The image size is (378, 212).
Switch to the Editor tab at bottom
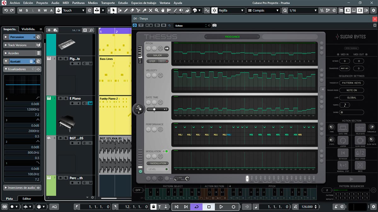click(27, 198)
